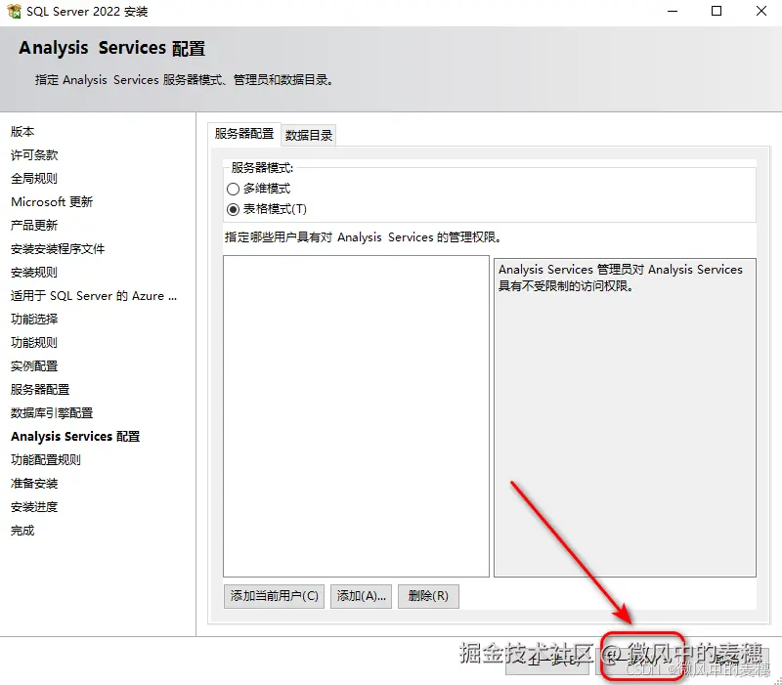Select the 表格模式(T) radio button

point(233,209)
